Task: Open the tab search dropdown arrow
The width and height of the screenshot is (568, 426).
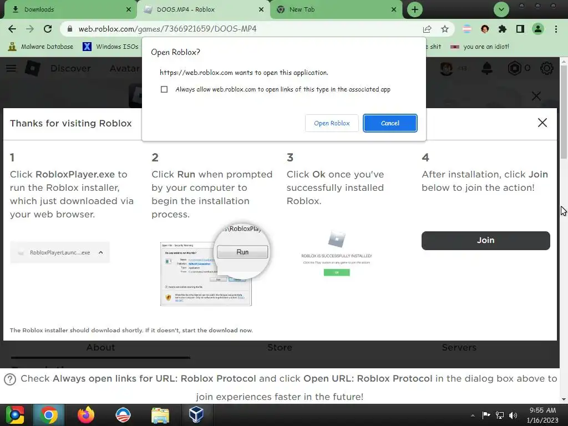Action: point(501,9)
